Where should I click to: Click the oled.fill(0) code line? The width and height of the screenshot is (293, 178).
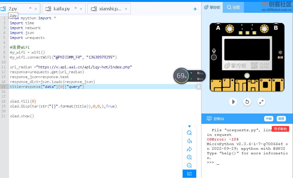coord(23,101)
